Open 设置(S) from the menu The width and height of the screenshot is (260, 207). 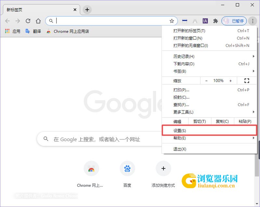coord(209,131)
